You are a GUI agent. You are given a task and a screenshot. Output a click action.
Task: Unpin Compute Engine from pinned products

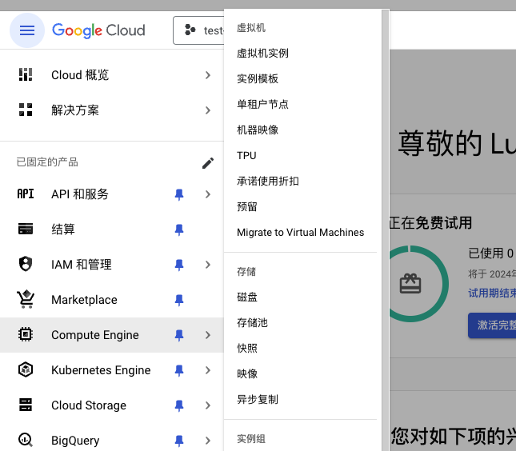[179, 335]
